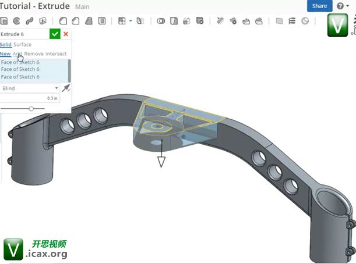Click the Tutorial - Extrude document title

pyautogui.click(x=35, y=6)
